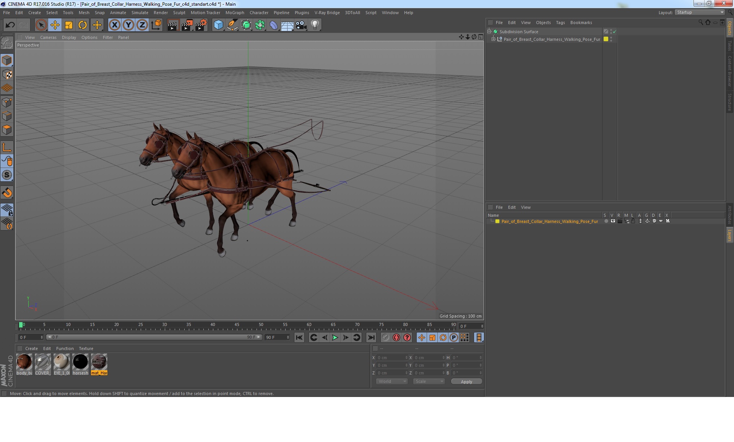Select the Live Selection arrow tool

tap(41, 25)
